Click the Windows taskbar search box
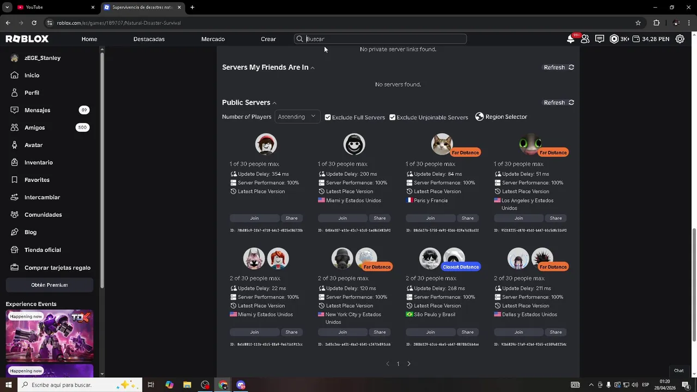The image size is (697, 392). pos(80,385)
